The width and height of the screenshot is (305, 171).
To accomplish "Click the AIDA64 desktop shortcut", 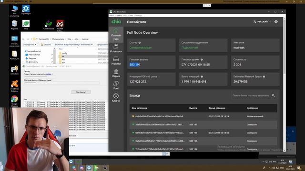I will tap(60, 26).
